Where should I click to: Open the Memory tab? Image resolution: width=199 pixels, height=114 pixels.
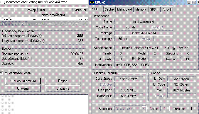(x=141, y=9)
